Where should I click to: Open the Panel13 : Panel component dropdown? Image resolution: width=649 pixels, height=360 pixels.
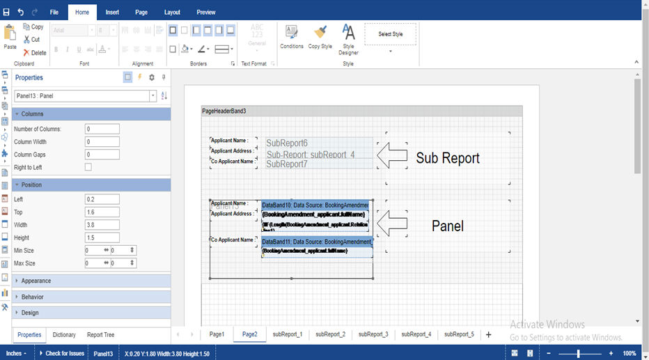[x=153, y=96]
